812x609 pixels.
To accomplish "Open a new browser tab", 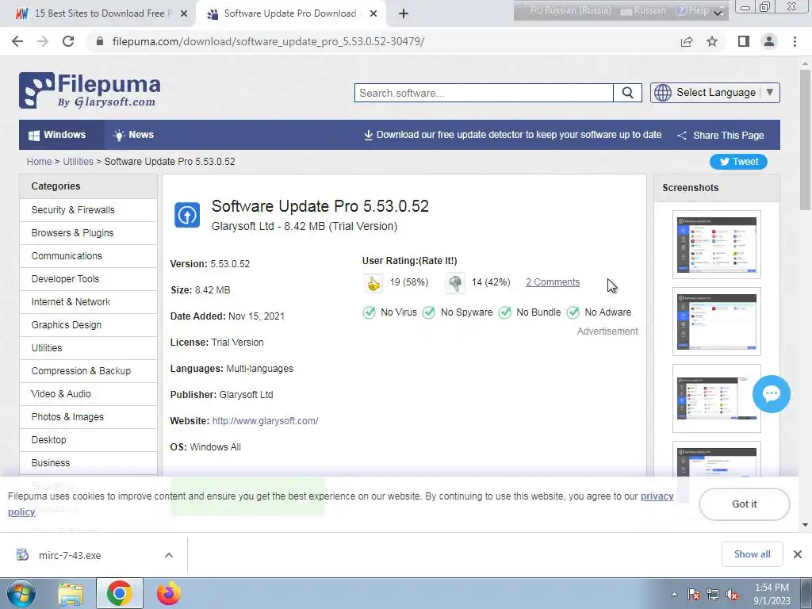I will [404, 14].
